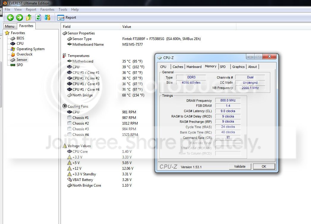Click the Sensor Type row
Viewport: 311px width, 224px height.
coord(134,39)
